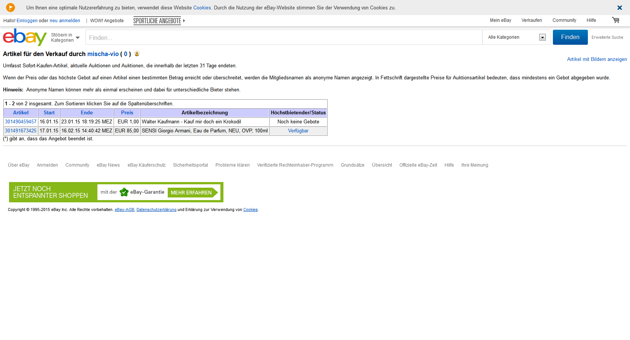Image resolution: width=630 pixels, height=340 pixels.
Task: Open item number 301490459457
Action: (21, 122)
